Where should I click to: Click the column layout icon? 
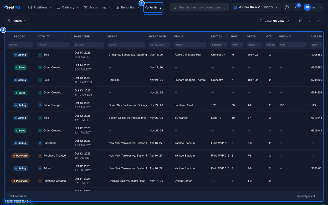tap(301, 21)
